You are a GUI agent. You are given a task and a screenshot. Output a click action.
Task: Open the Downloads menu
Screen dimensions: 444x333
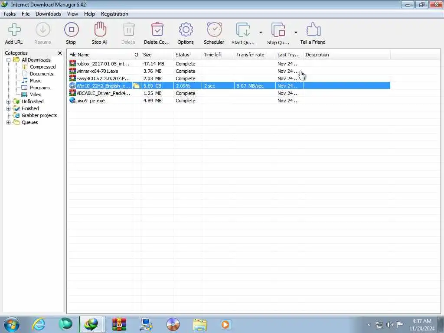pos(48,14)
